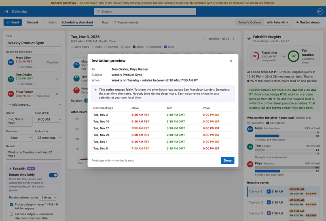
Task: Click slot A badge for Tue Nov 3
Action: pyautogui.click(x=269, y=191)
